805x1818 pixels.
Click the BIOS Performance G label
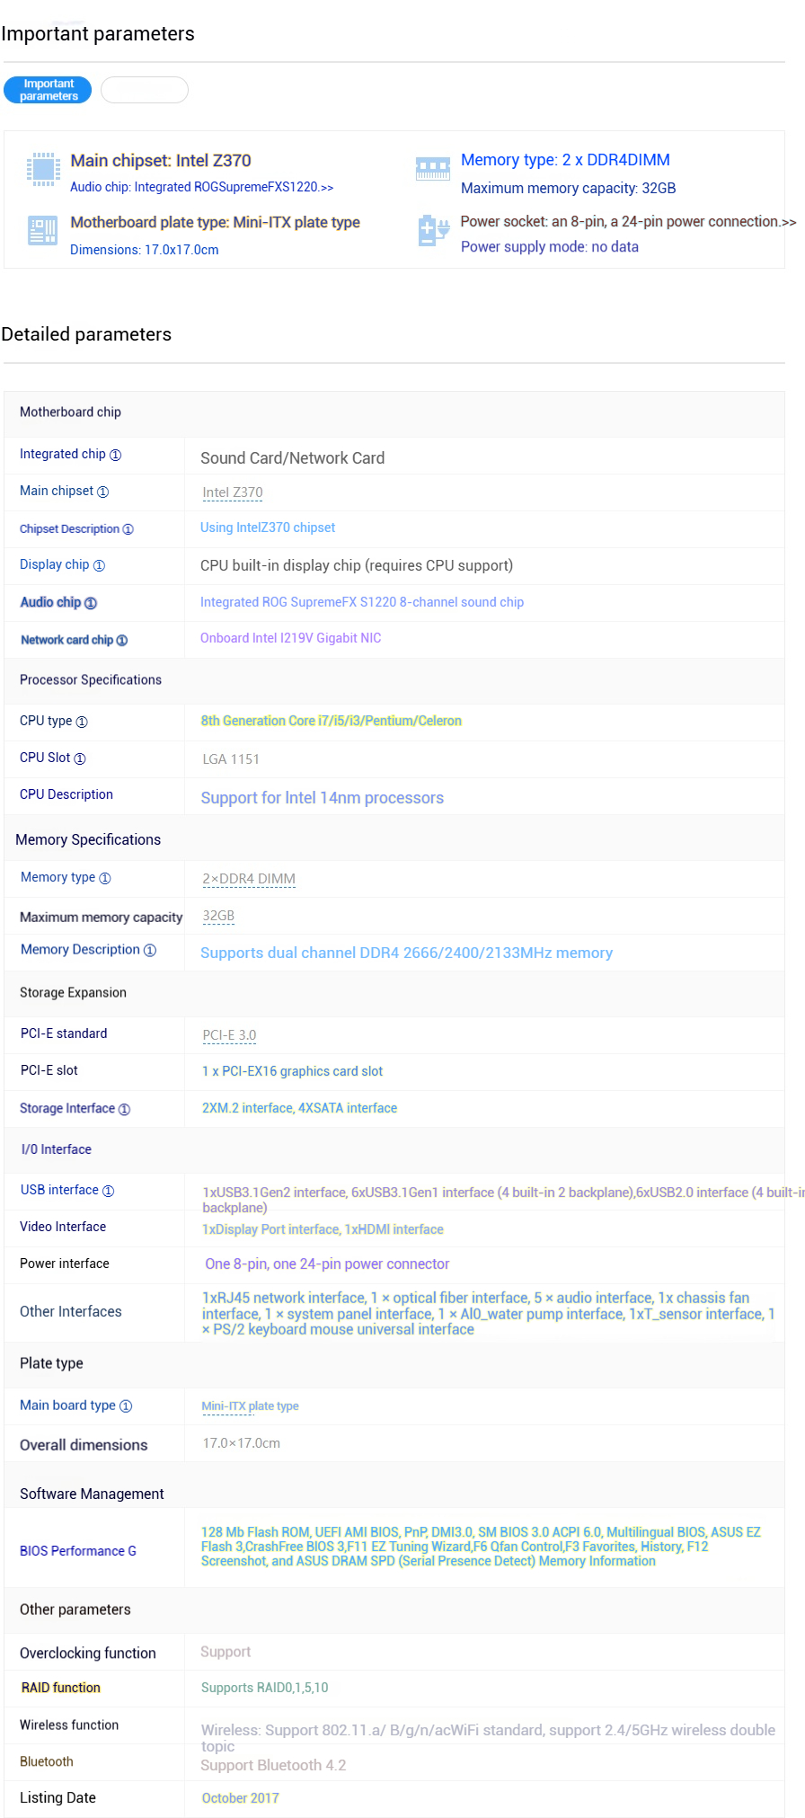point(78,1551)
